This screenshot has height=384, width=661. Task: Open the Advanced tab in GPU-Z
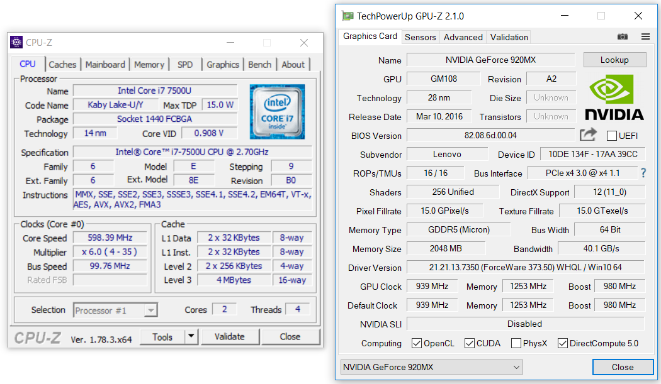click(463, 37)
